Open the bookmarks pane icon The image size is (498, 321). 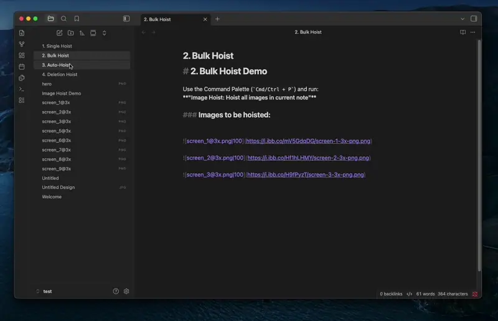pyautogui.click(x=77, y=19)
